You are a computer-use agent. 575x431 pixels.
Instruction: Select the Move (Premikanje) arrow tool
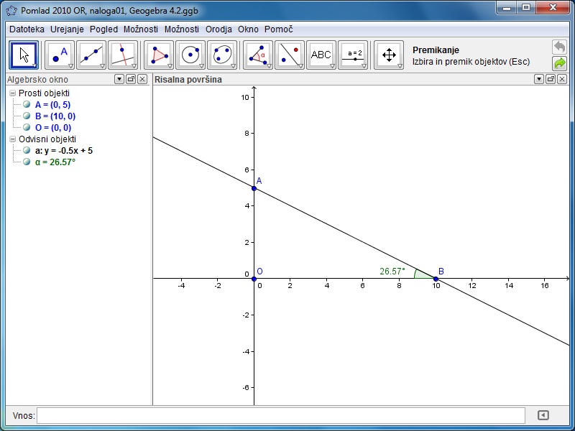pos(24,55)
